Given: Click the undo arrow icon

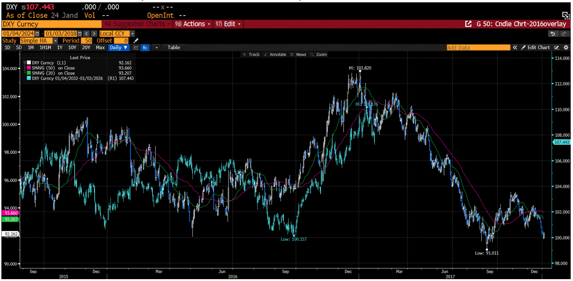Looking at the screenshot, I should [x=553, y=34].
